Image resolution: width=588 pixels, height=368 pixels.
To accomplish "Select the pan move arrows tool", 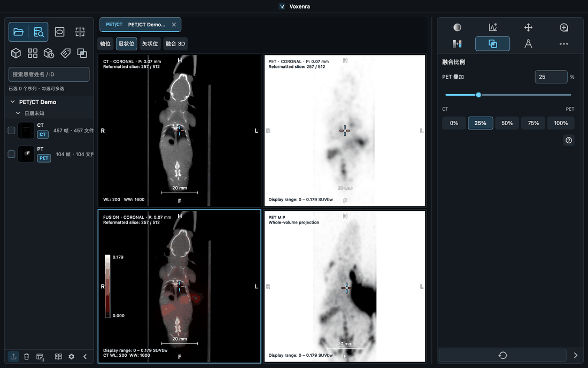I will 528,27.
